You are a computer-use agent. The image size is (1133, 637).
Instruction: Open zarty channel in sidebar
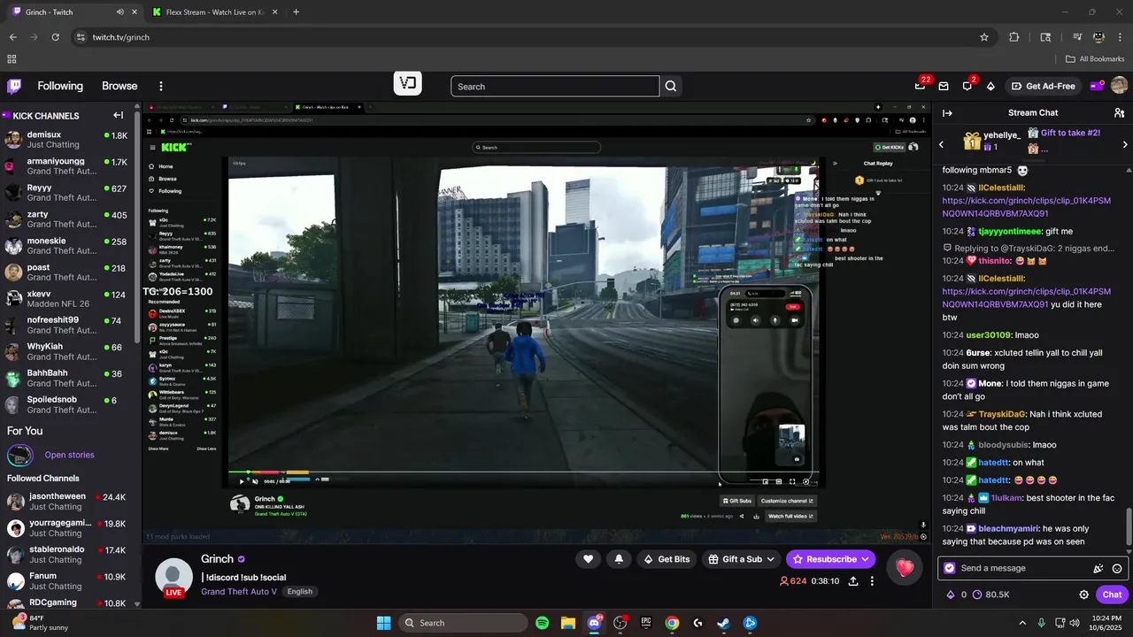pyautogui.click(x=66, y=219)
